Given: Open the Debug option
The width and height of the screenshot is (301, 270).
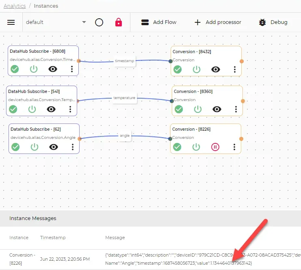Looking at the screenshot, I should 273,22.
